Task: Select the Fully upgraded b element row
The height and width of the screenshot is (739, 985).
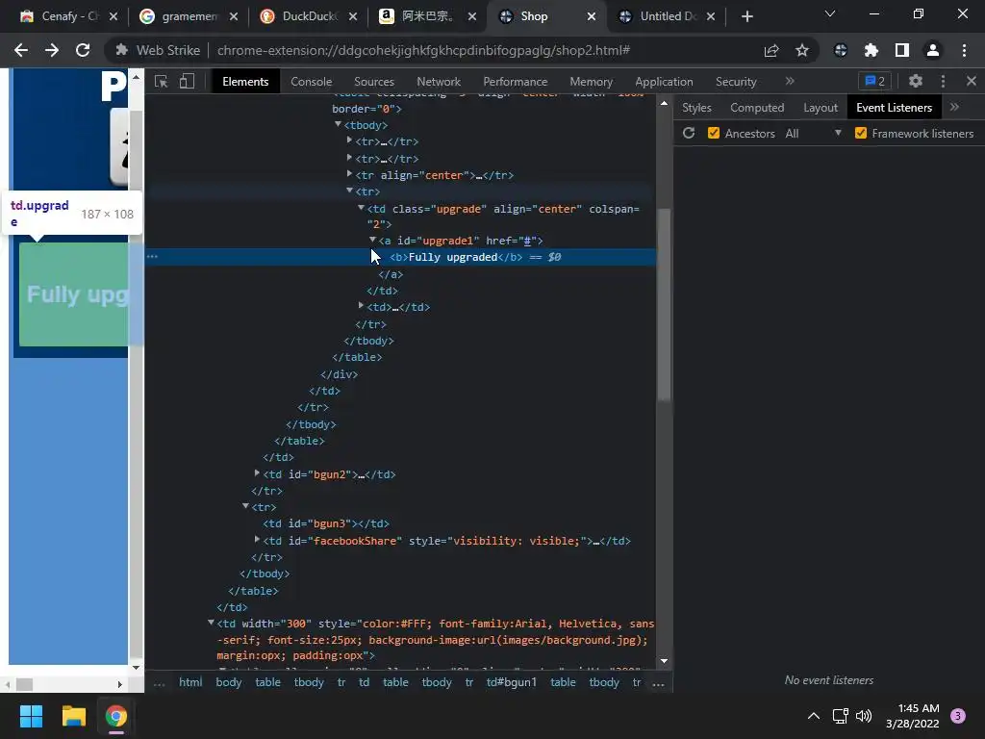Action: click(x=400, y=257)
